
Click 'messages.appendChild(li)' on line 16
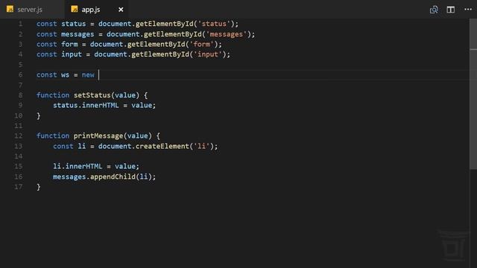[102, 177]
